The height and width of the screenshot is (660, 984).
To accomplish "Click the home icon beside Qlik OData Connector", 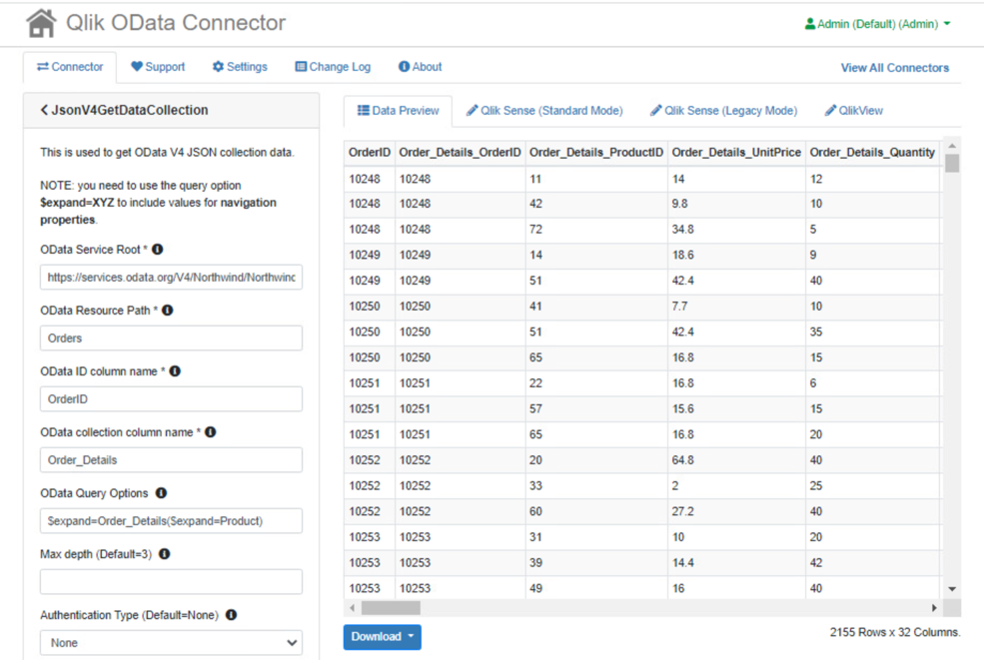I will click(x=41, y=23).
